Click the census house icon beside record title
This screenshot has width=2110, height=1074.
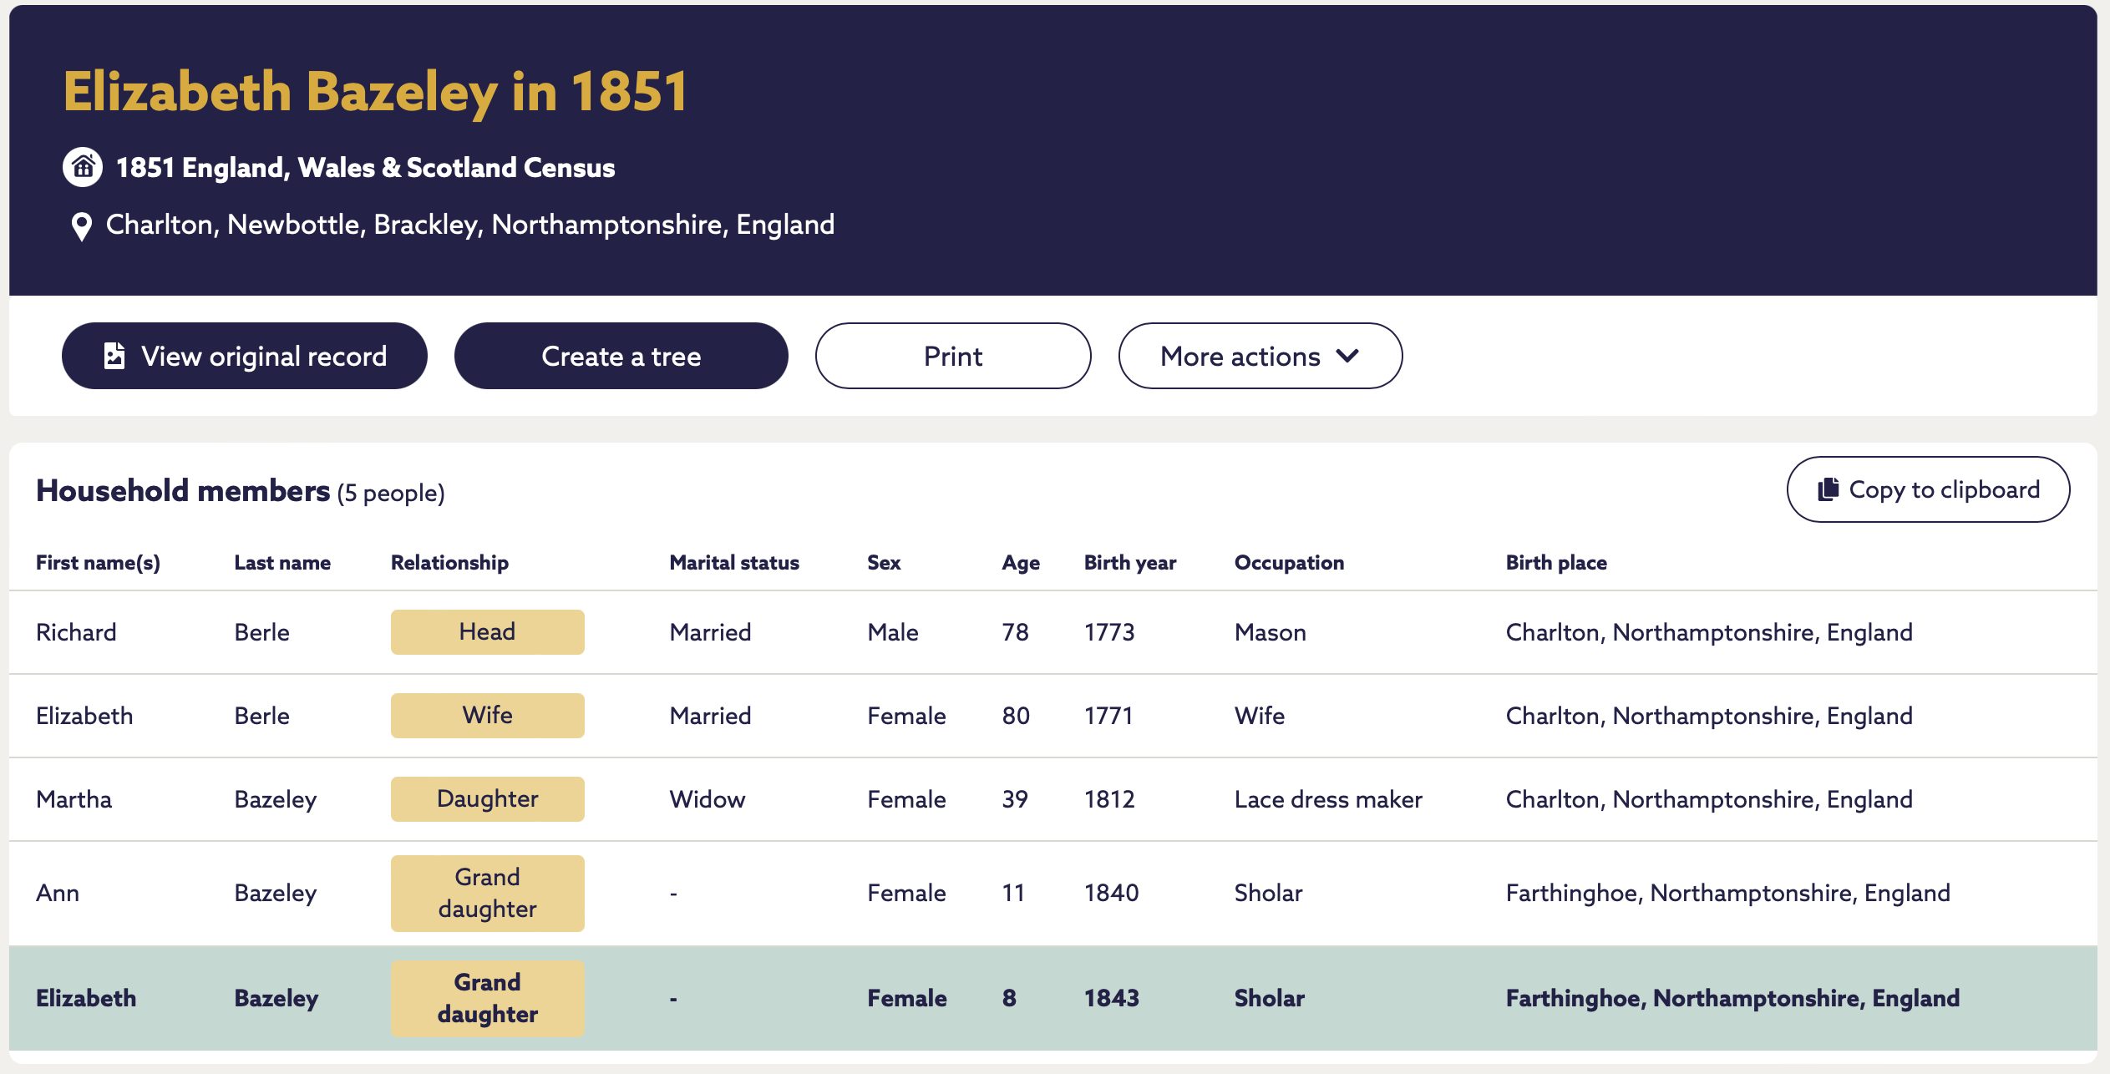pos(83,167)
